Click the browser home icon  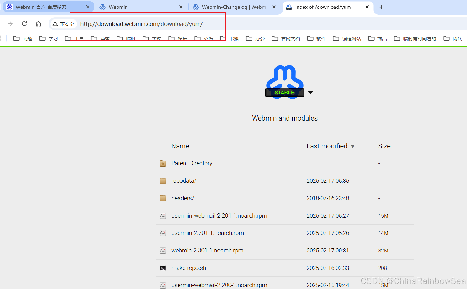point(38,23)
